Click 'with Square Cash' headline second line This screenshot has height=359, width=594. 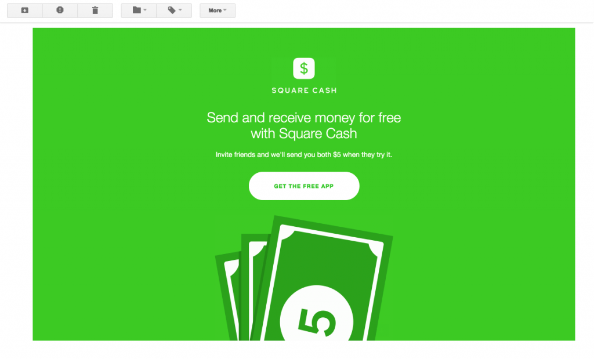coord(304,133)
